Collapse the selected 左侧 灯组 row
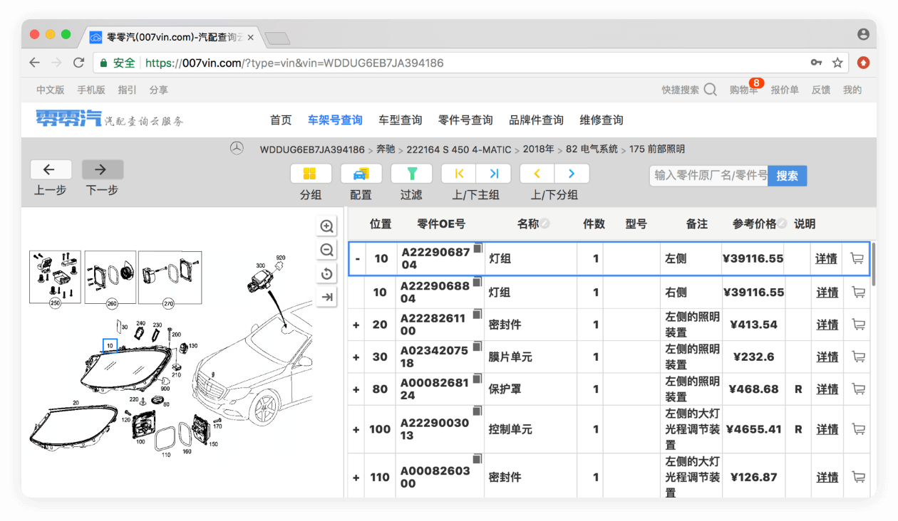 coord(356,258)
